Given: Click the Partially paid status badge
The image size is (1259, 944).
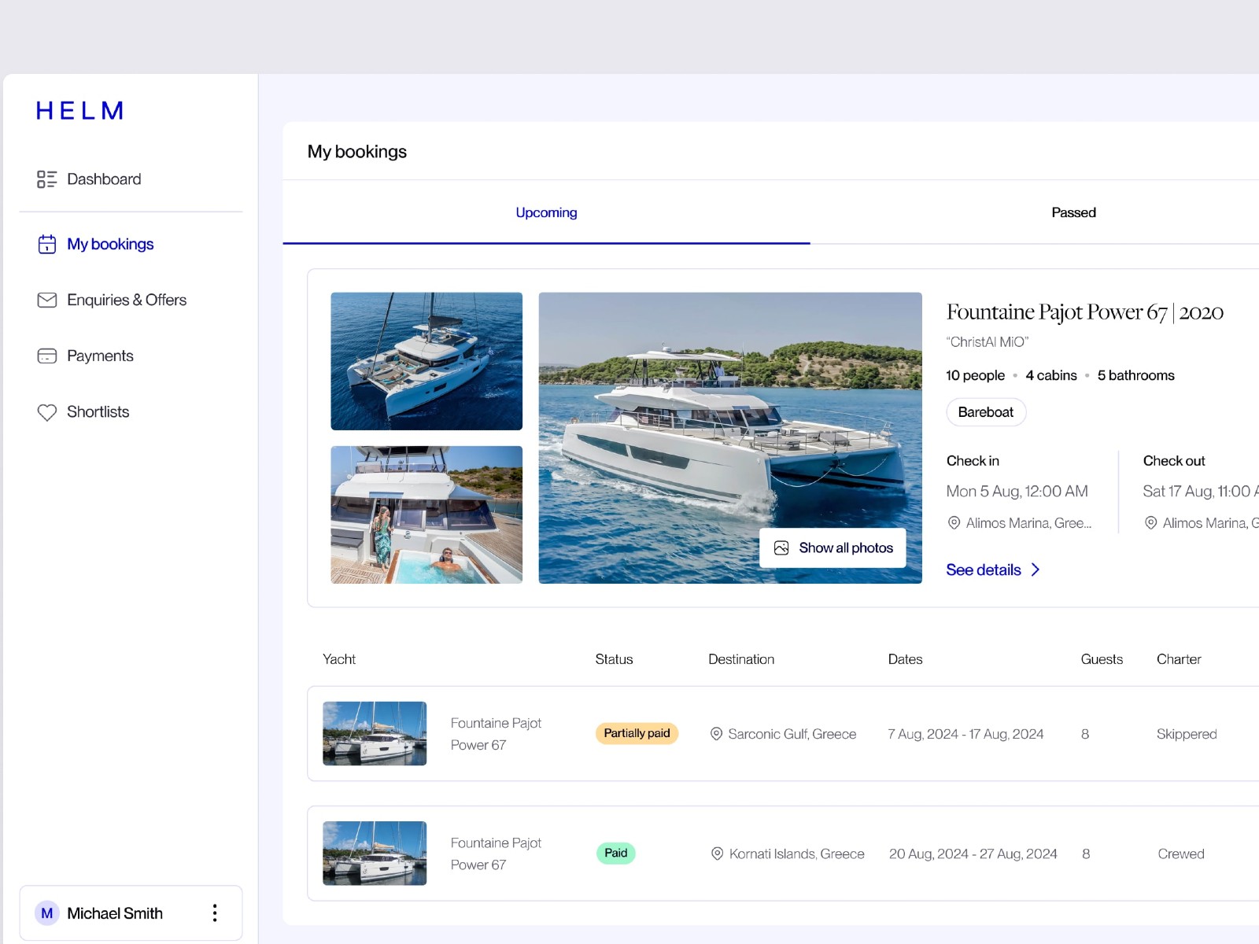Looking at the screenshot, I should (637, 733).
